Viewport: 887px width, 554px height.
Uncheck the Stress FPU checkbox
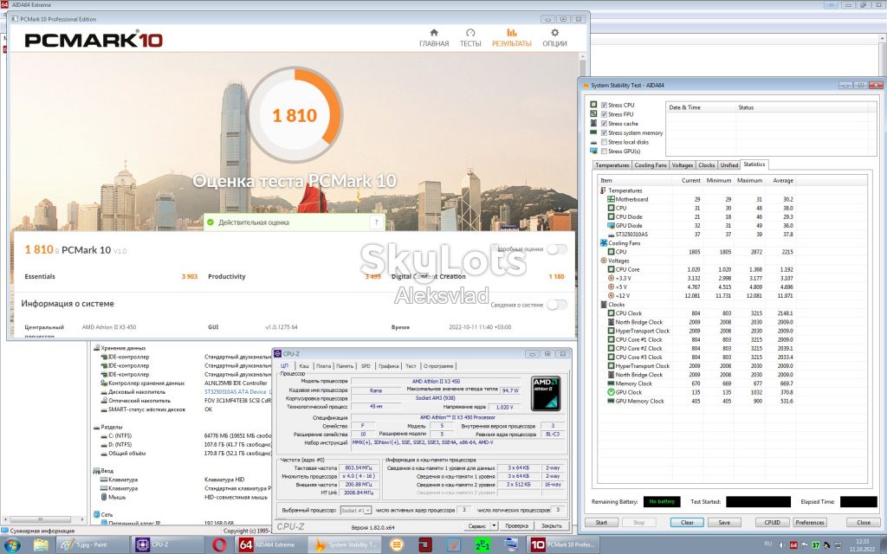coord(604,114)
